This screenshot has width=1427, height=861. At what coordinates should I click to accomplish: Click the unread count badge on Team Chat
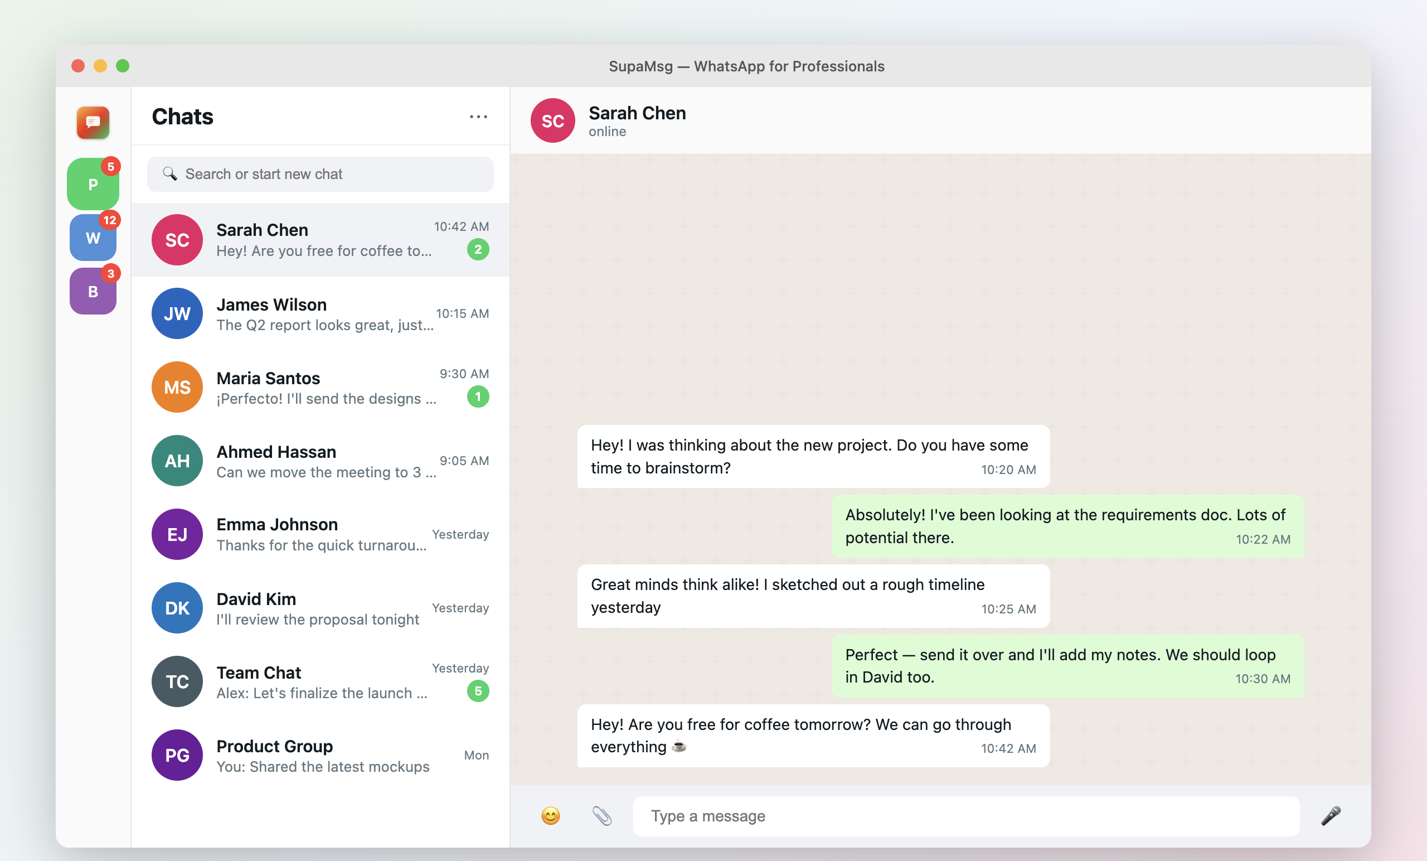click(x=478, y=691)
